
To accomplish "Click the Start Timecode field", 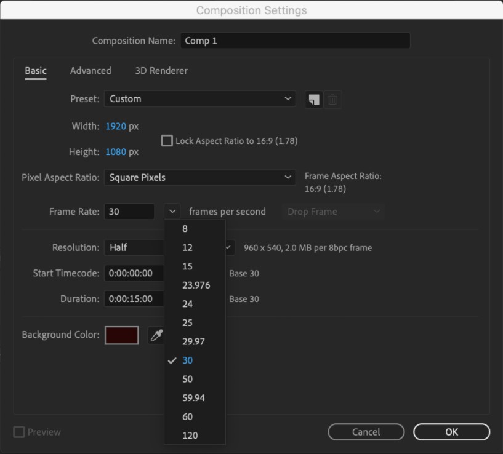I will tap(134, 273).
